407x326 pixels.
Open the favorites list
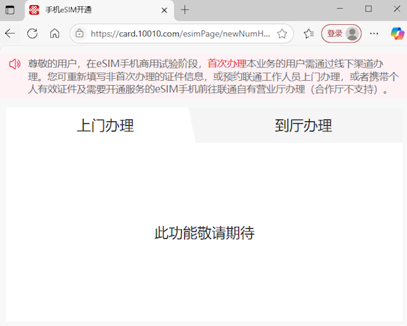(x=308, y=34)
